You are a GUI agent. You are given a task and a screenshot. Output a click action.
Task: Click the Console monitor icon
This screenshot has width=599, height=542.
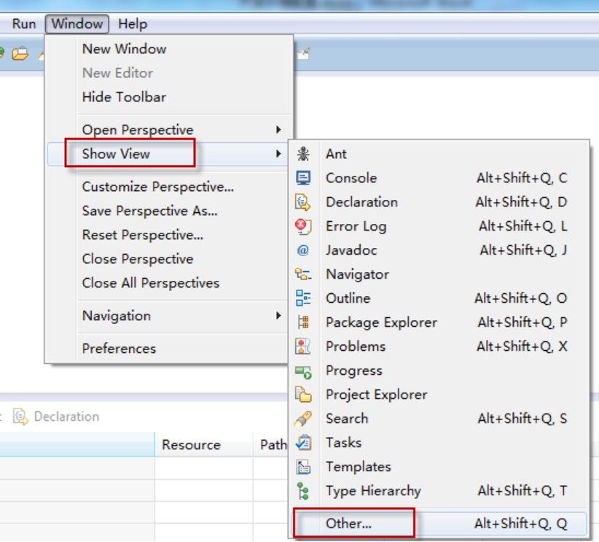pos(303,178)
